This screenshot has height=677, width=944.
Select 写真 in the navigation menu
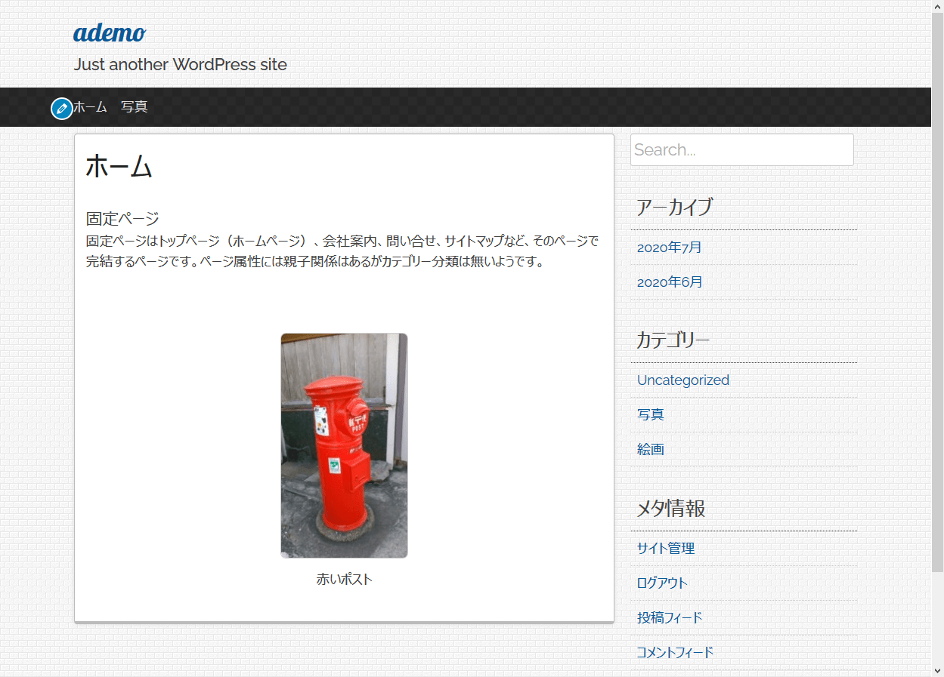point(135,107)
